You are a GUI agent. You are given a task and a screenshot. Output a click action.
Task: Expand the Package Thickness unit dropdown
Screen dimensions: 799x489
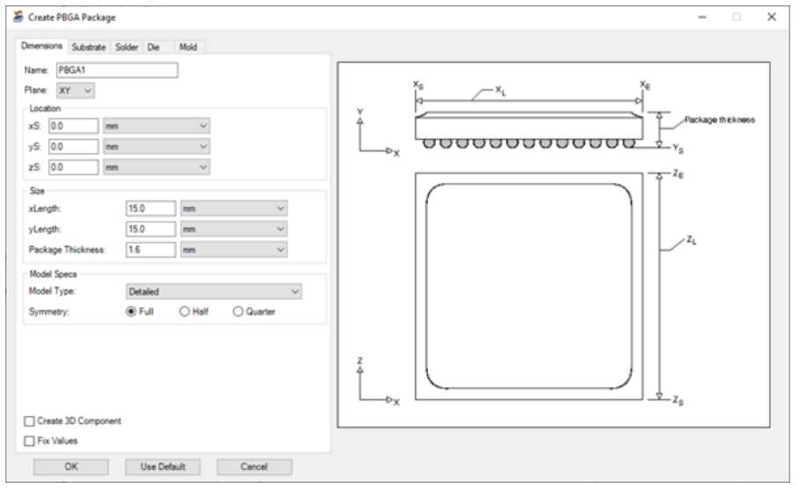point(233,250)
